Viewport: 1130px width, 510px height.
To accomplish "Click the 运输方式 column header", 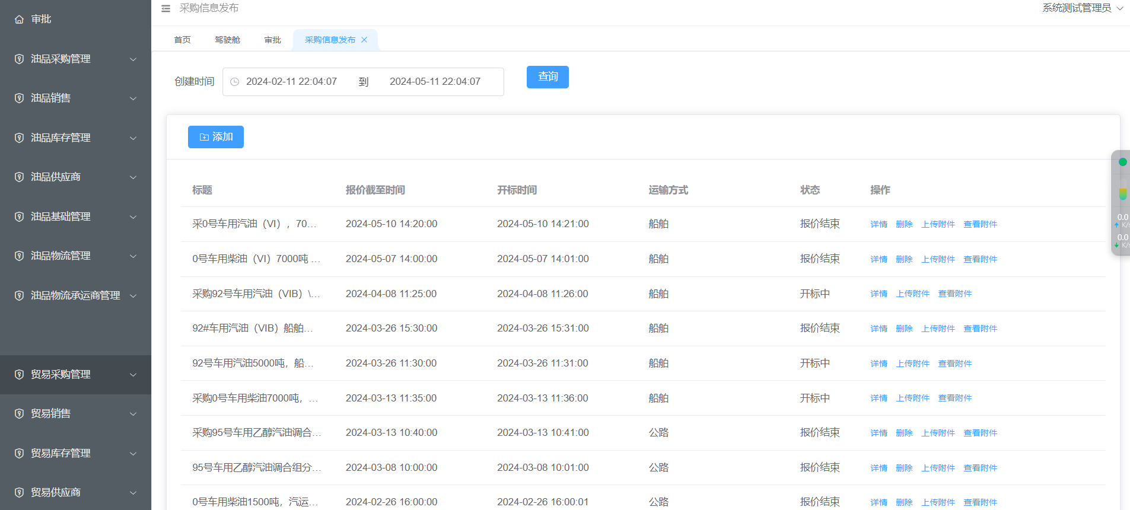I will coord(668,190).
